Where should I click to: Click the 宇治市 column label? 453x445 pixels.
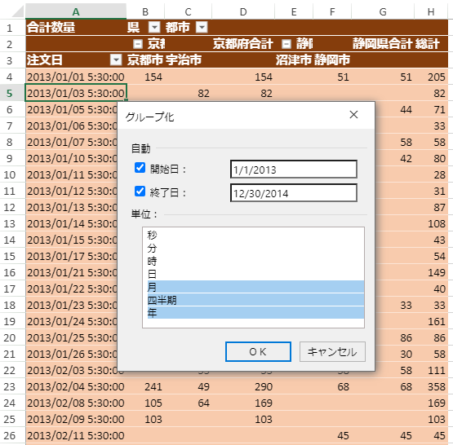[x=188, y=60]
